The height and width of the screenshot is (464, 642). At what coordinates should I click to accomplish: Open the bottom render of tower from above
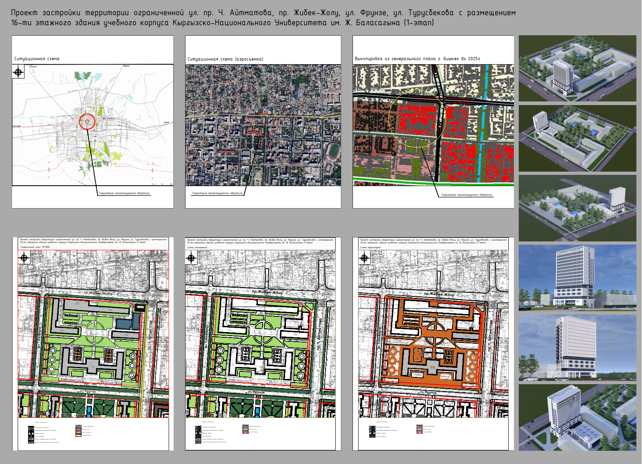click(577, 417)
